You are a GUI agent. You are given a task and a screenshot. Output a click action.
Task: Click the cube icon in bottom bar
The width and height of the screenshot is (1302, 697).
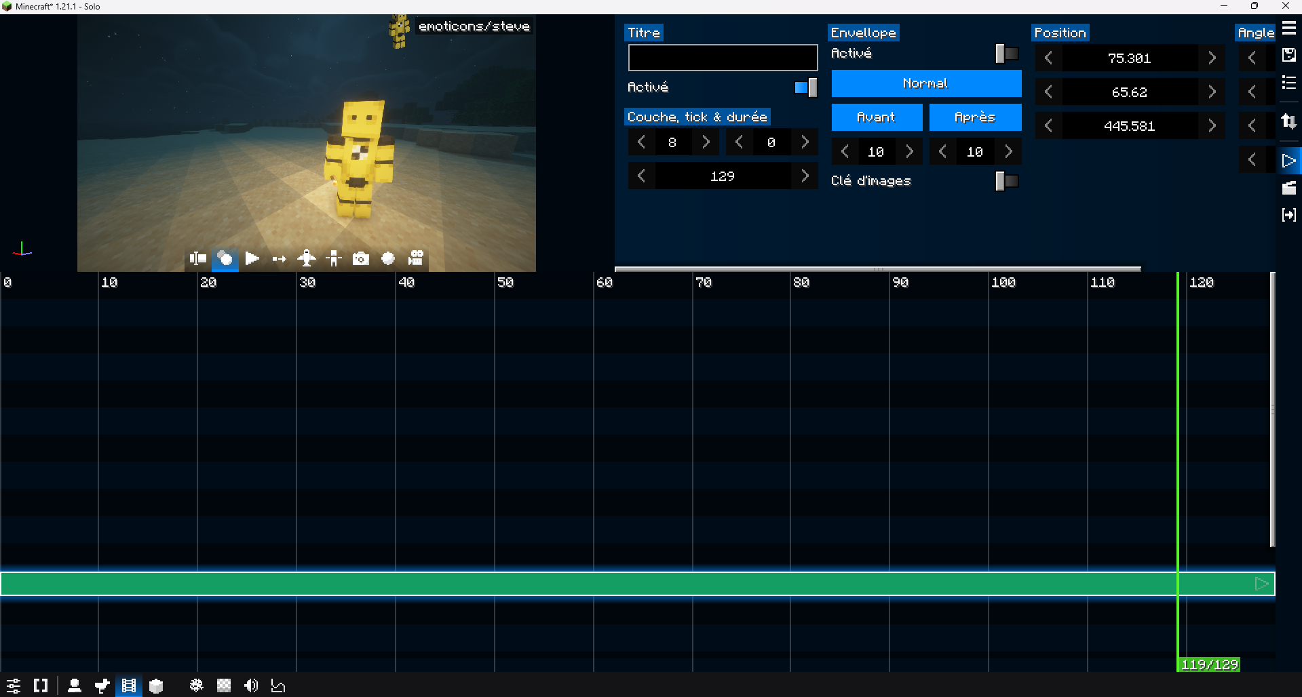[x=156, y=685]
